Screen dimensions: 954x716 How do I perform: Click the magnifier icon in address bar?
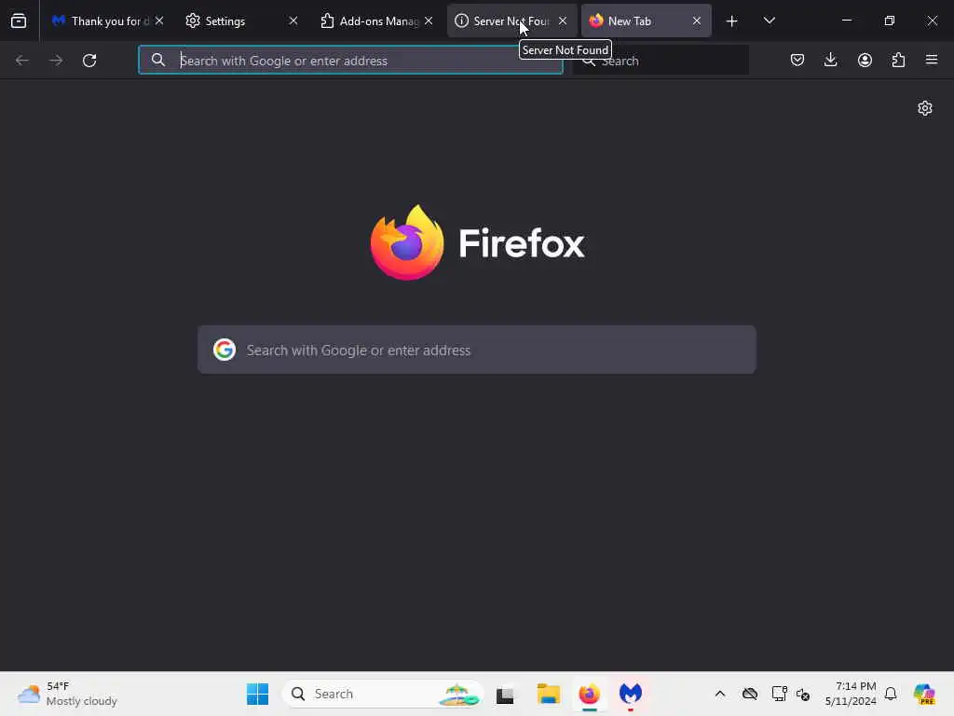point(158,60)
